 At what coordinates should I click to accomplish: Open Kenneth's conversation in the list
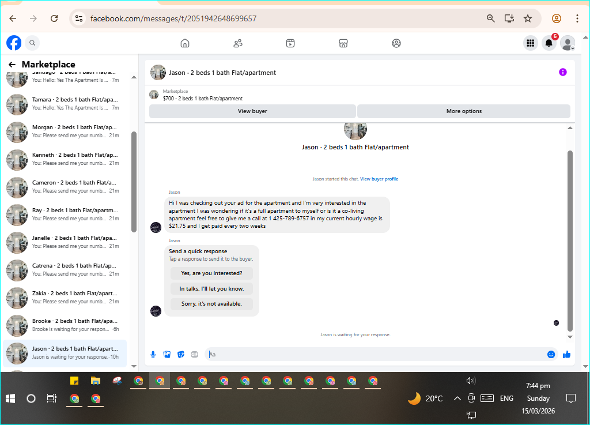[x=65, y=159]
